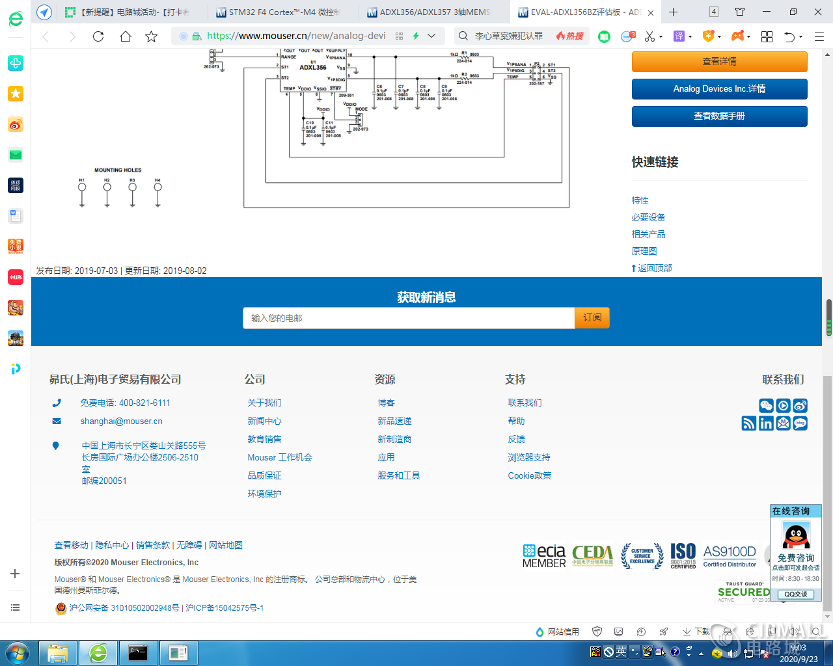The width and height of the screenshot is (833, 666).
Task: Open the 隐私中心 link
Action: click(x=112, y=545)
